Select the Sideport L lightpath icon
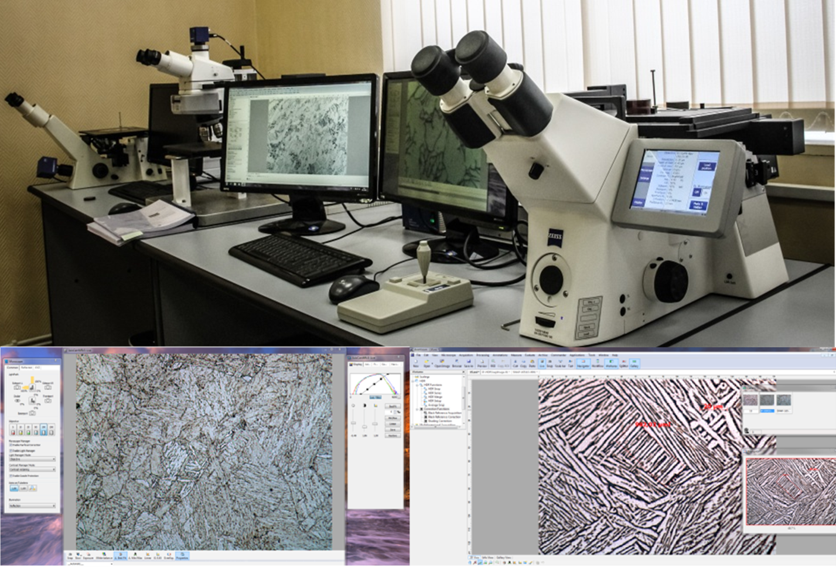Viewport: 836px width, 567px height. 17,388
